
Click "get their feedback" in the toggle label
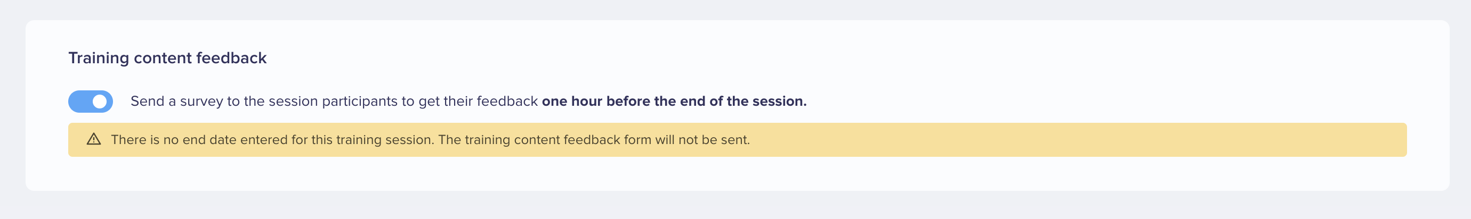tap(478, 101)
